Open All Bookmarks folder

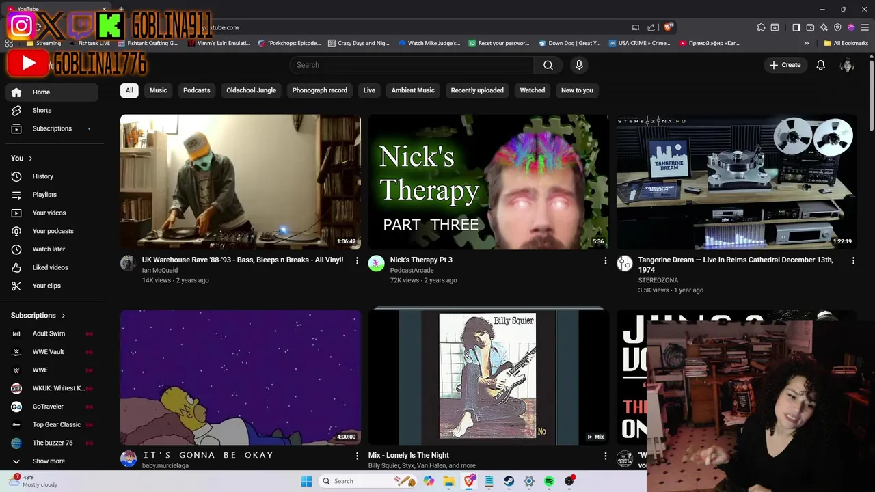(x=846, y=43)
